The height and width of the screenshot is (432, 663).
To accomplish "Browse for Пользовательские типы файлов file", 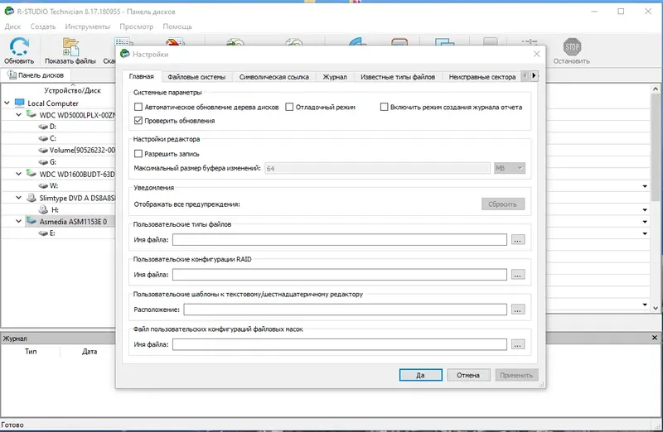I will [518, 240].
